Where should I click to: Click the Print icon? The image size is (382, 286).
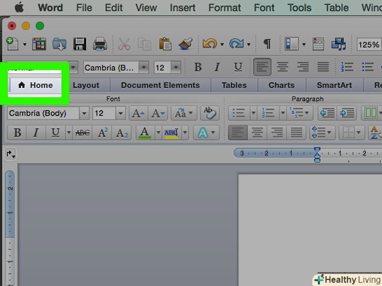(x=100, y=44)
